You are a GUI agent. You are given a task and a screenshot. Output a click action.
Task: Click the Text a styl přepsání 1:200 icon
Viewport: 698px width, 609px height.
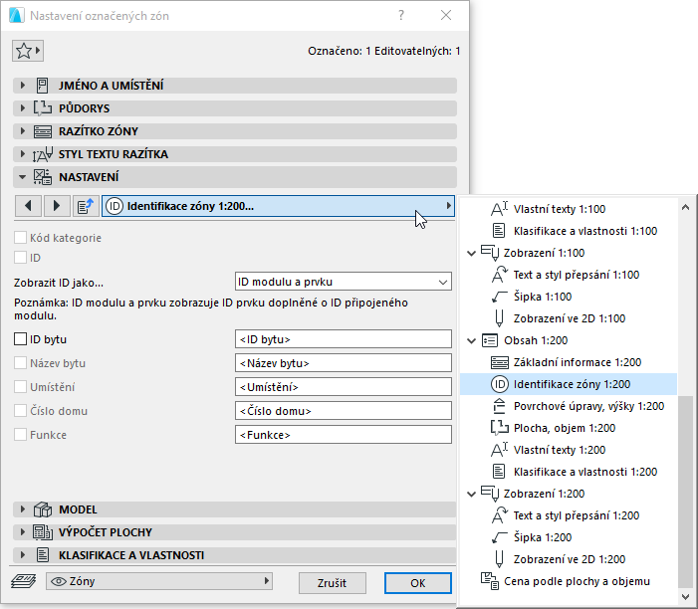(499, 515)
